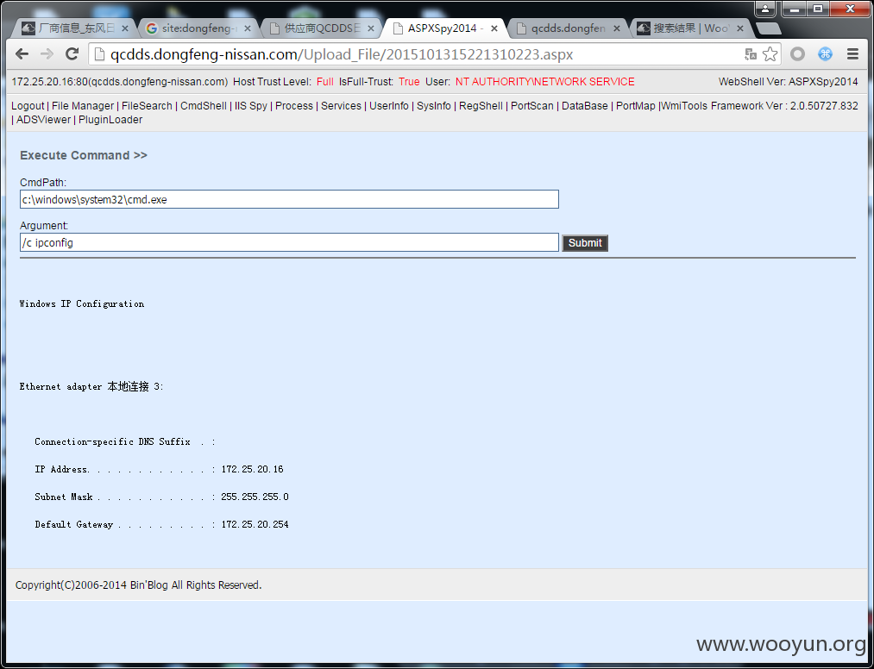
Task: Click the Submit button
Action: click(x=585, y=243)
